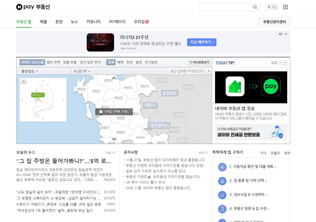The height and width of the screenshot is (222, 316).
Task: Select the 전세 deal type filter
Action: click(x=129, y=62)
